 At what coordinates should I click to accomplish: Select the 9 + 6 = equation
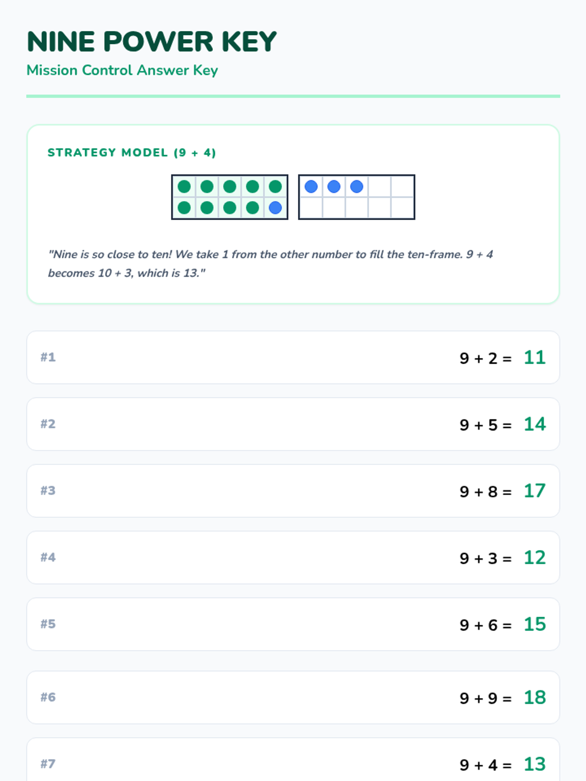(x=485, y=625)
